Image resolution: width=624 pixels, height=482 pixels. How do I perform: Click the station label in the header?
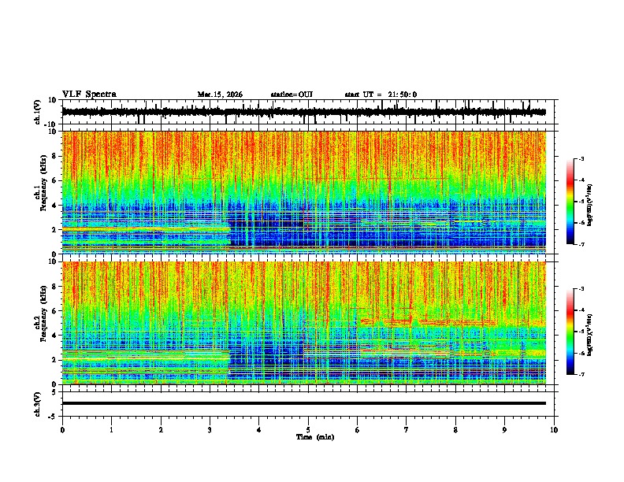(x=292, y=95)
